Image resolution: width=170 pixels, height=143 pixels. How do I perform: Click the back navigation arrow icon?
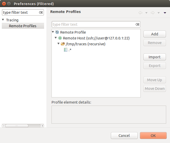point(140,13)
